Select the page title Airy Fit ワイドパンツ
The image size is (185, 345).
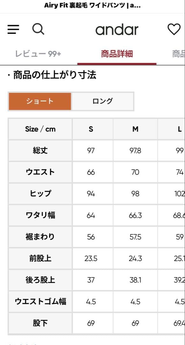click(x=93, y=5)
